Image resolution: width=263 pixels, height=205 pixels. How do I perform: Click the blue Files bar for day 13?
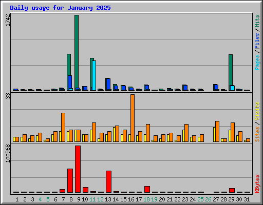pyautogui.click(x=108, y=84)
